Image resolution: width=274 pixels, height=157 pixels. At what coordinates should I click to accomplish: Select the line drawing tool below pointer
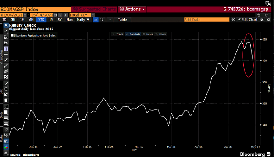(6, 31)
